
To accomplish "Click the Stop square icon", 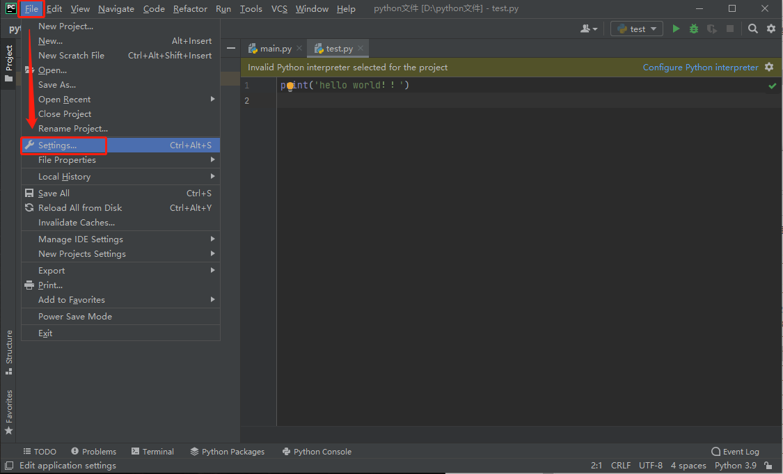I will 730,29.
